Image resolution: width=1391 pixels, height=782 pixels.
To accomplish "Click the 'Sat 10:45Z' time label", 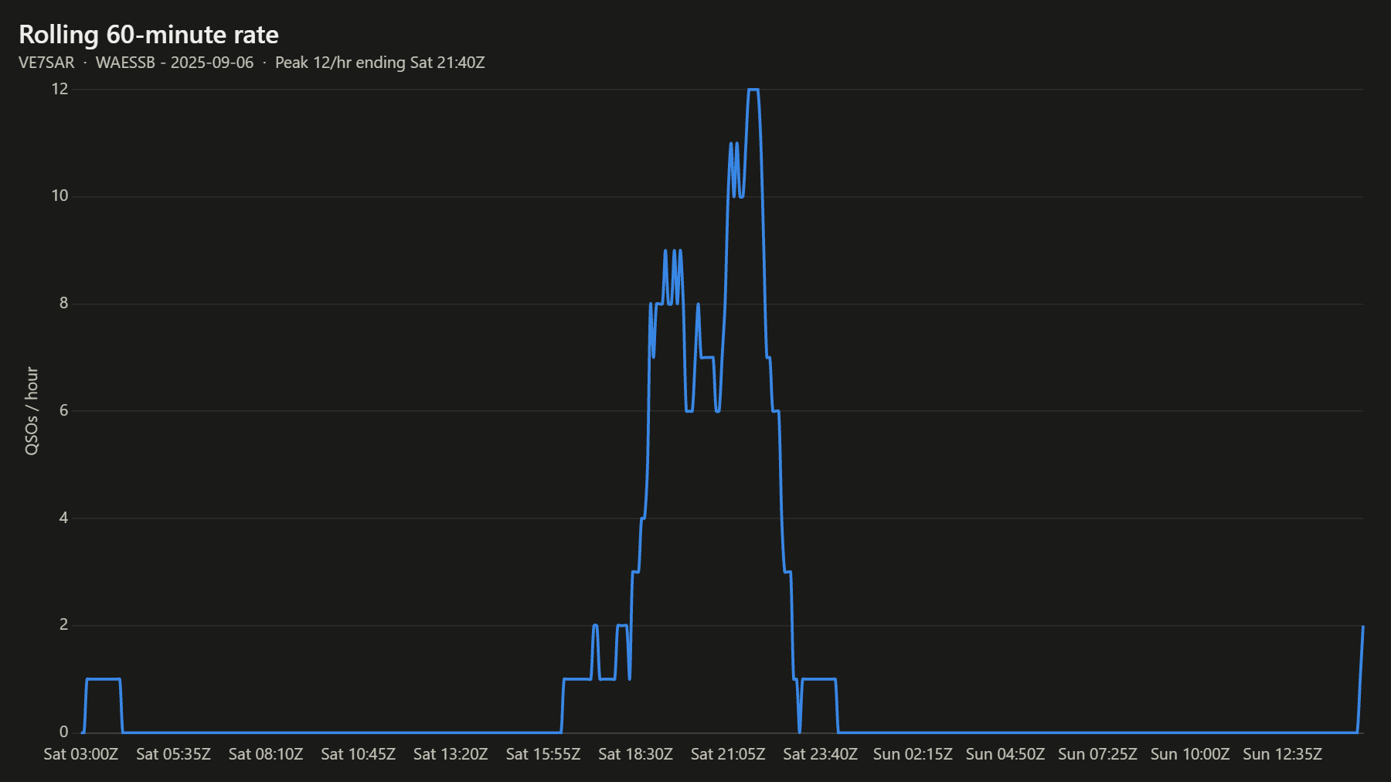I will tap(359, 754).
